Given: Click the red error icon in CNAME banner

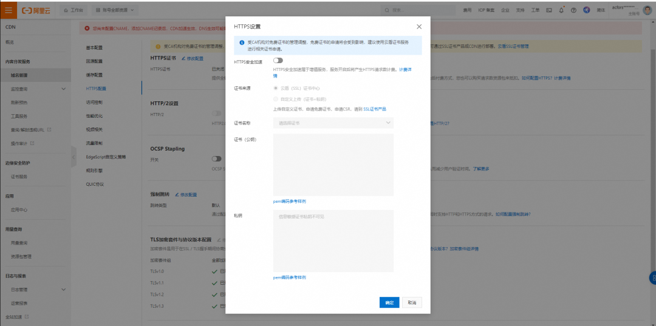Looking at the screenshot, I should pyautogui.click(x=87, y=29).
